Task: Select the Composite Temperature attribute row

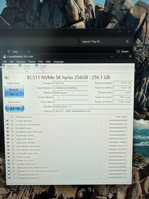Action: 67,125
